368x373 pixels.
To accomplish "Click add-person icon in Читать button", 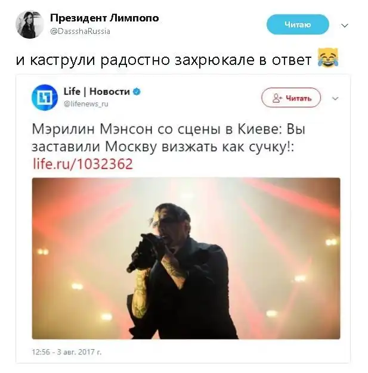I will 277,98.
